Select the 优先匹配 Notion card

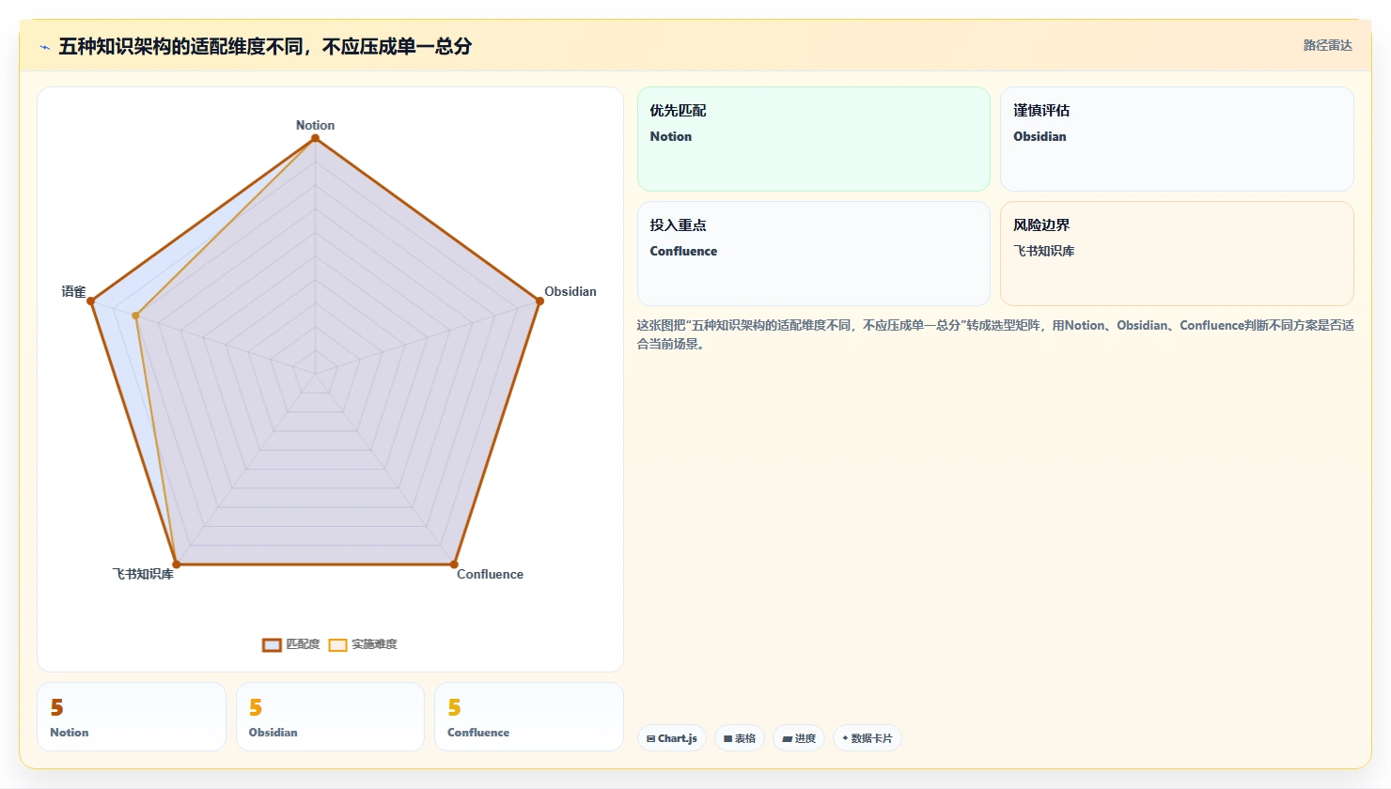click(814, 139)
